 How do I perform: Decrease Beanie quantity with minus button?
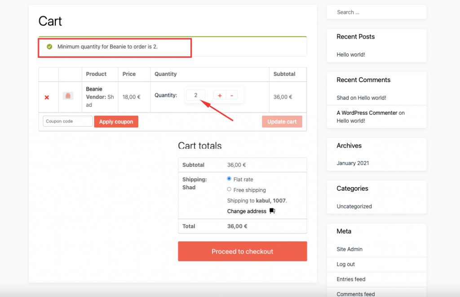(232, 95)
